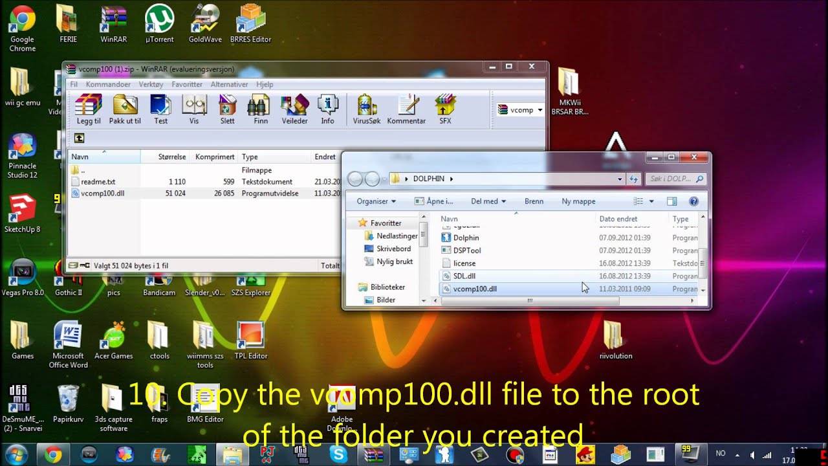Show archive Info in WinRAR
This screenshot has height=466, width=828.
click(328, 109)
